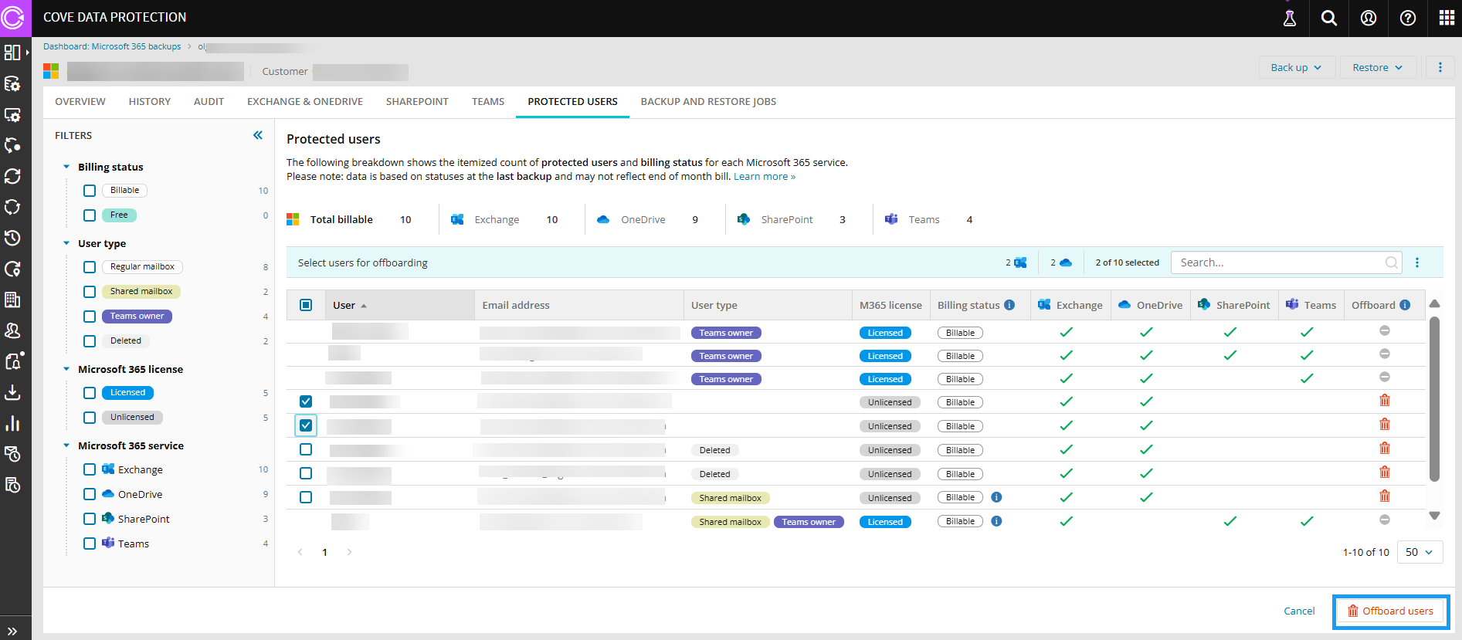
Task: Collapse the Filters panel with double chevron
Action: point(258,135)
